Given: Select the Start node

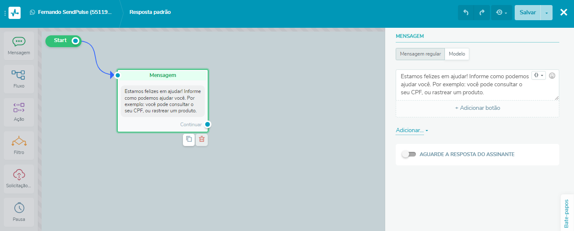Looking at the screenshot, I should (60, 40).
